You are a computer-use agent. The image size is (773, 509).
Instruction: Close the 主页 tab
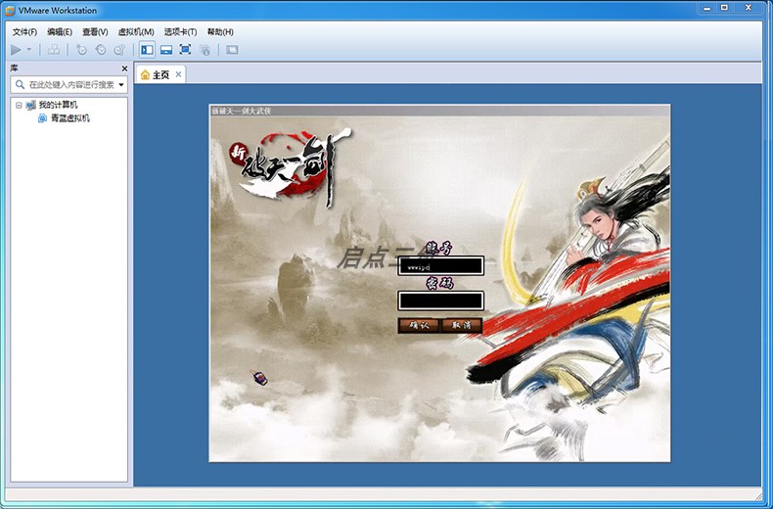pos(178,74)
